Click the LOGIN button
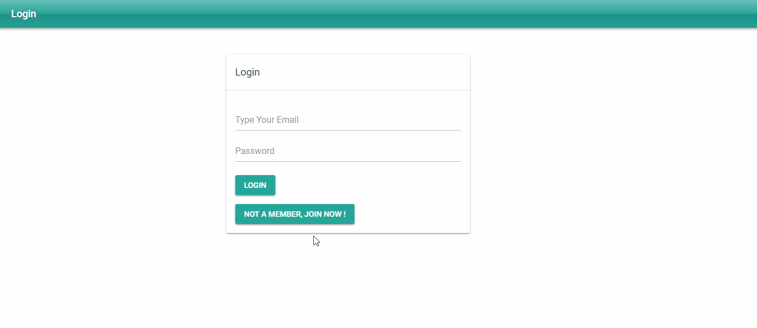Viewport: 757px width, 328px height. (255, 185)
